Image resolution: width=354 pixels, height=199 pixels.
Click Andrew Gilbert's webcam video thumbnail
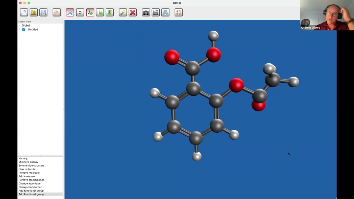point(327,15)
